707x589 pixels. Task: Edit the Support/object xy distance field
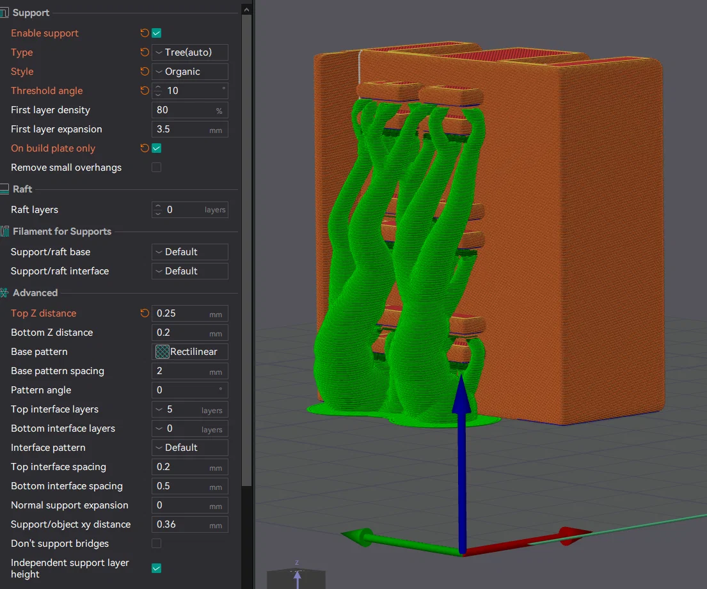[190, 524]
